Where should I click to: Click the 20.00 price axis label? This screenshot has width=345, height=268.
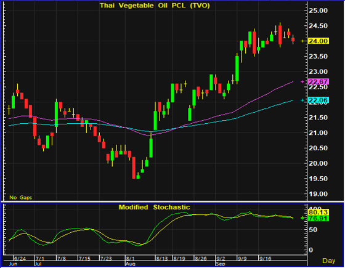(x=318, y=163)
